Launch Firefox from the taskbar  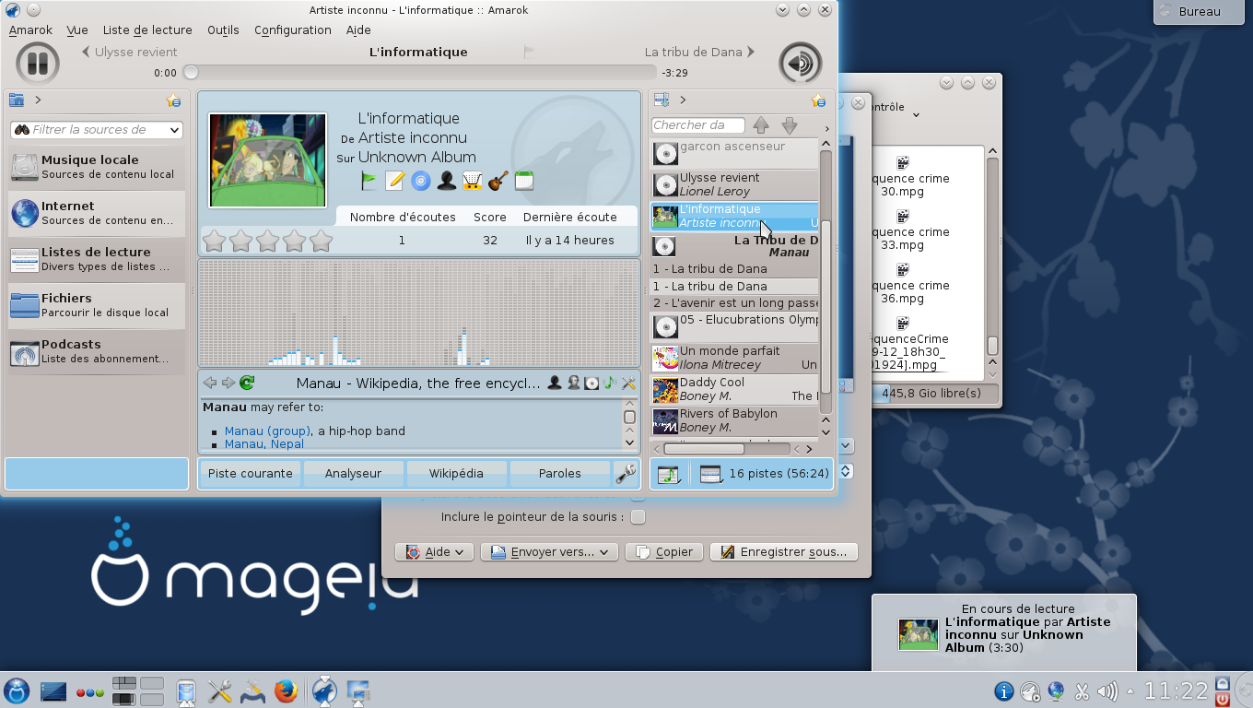(x=286, y=690)
